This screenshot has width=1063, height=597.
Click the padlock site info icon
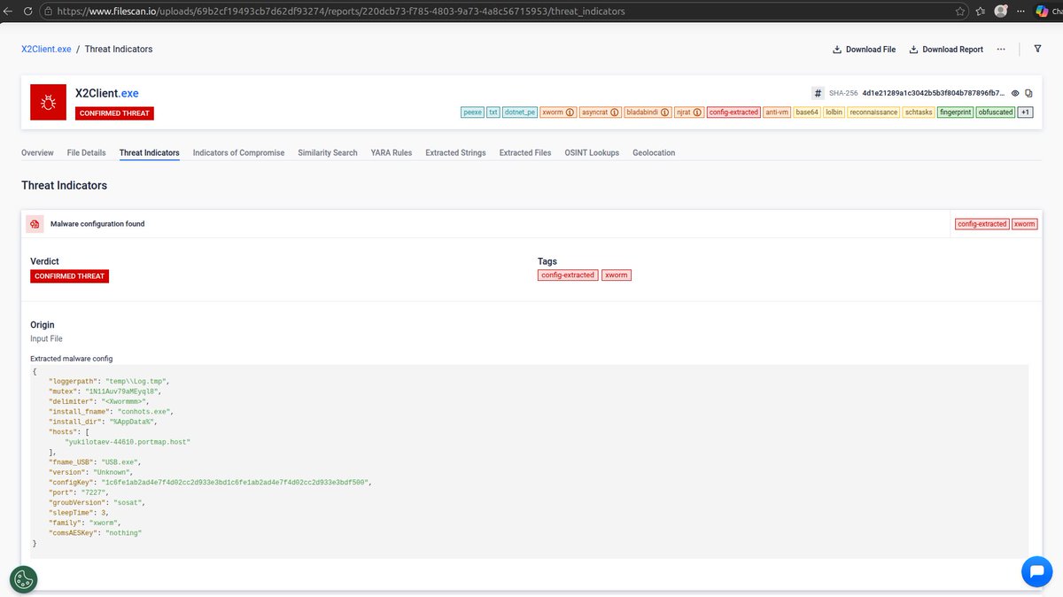click(x=48, y=12)
